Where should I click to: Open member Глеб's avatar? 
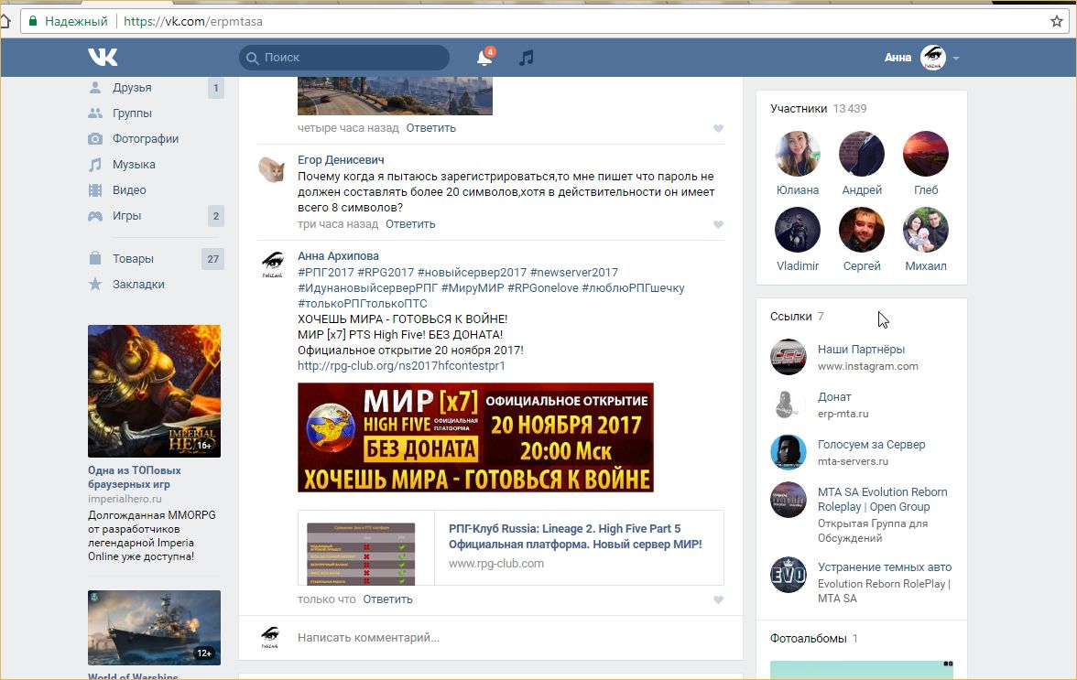pyautogui.click(x=925, y=154)
